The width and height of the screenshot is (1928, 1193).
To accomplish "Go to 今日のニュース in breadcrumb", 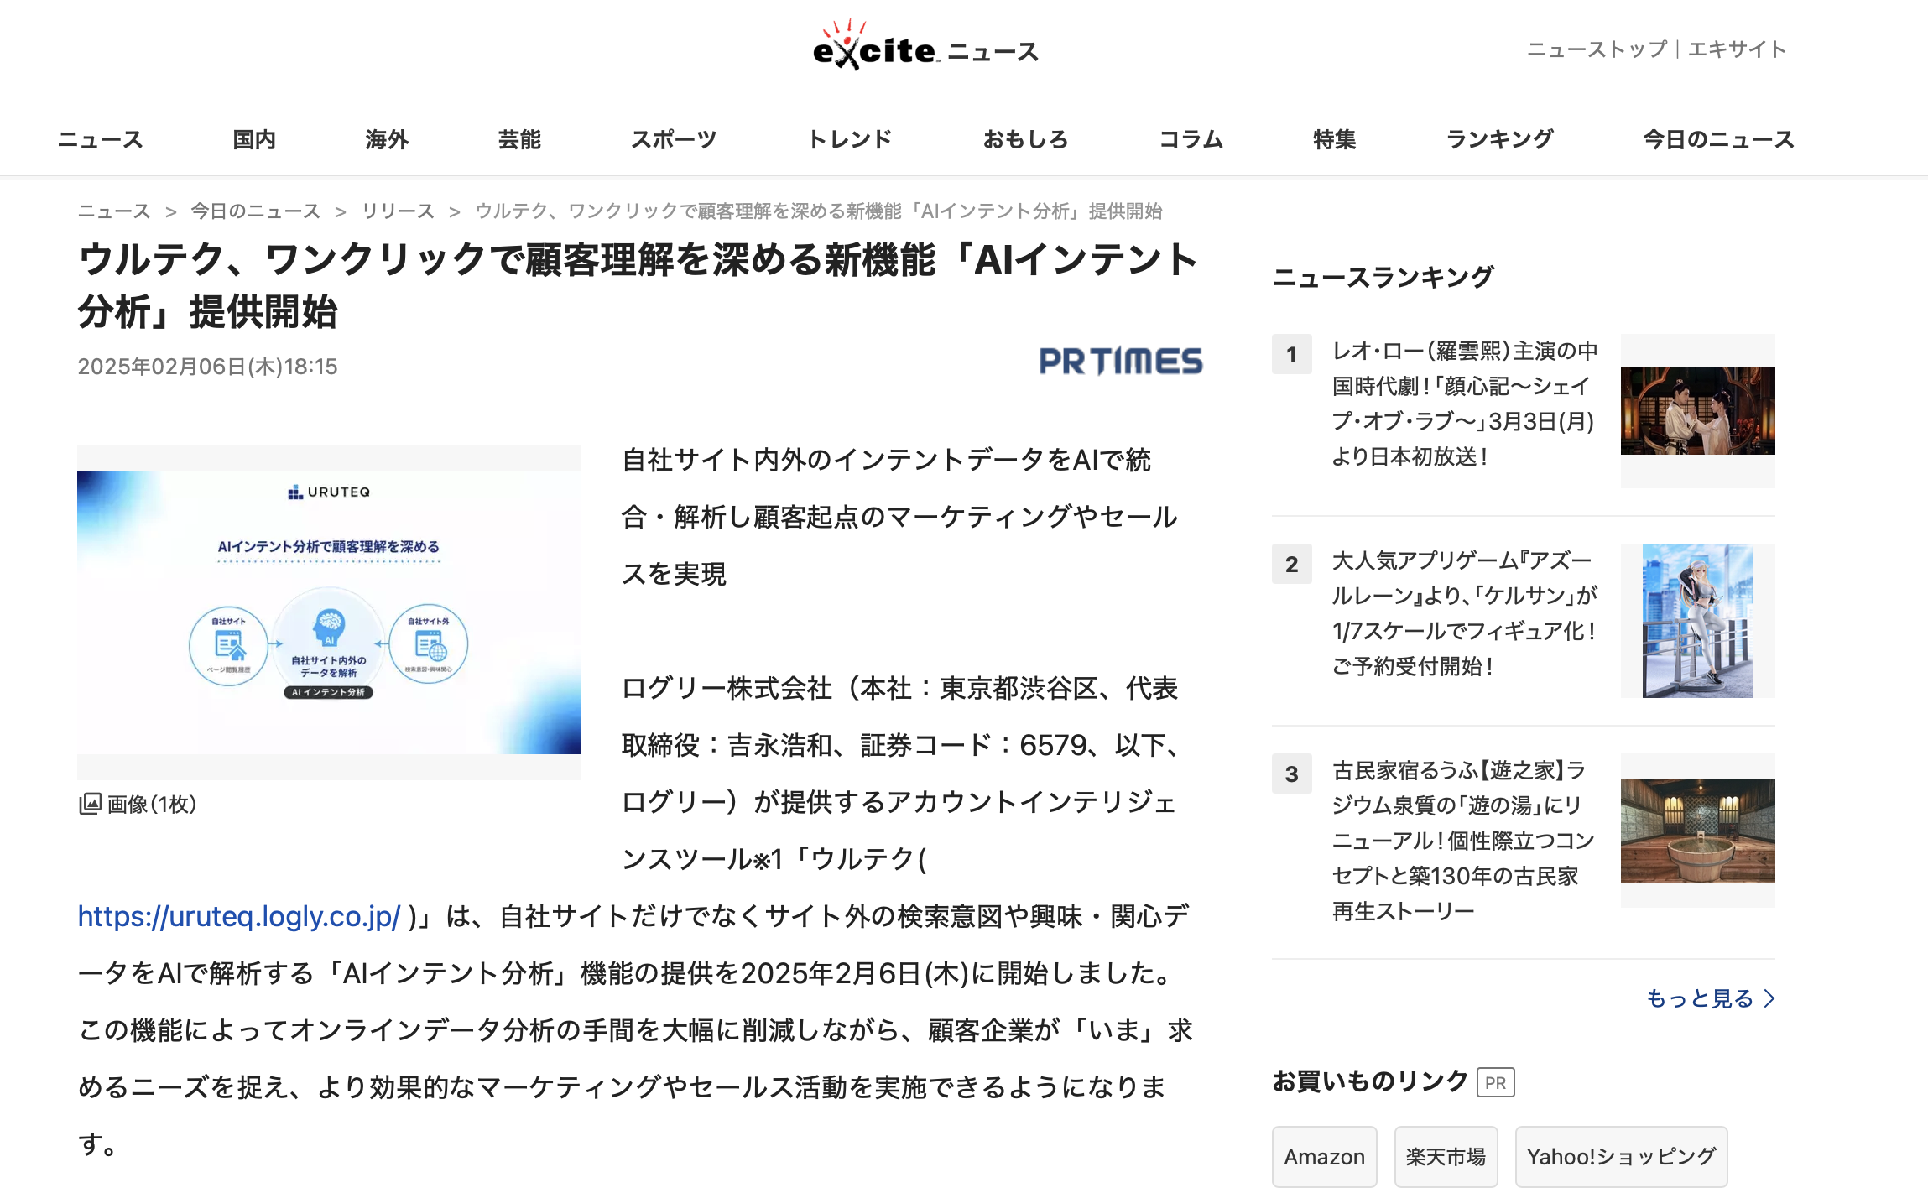I will pyautogui.click(x=256, y=211).
